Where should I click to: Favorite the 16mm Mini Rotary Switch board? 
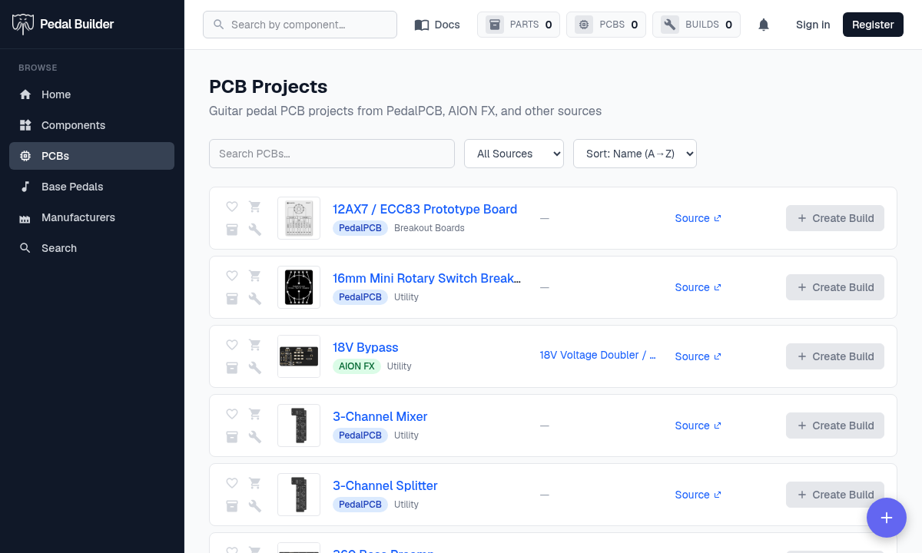coord(232,276)
